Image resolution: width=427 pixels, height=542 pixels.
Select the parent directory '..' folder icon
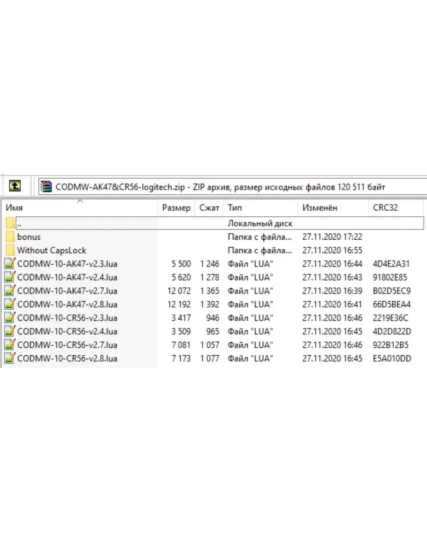coord(10,223)
